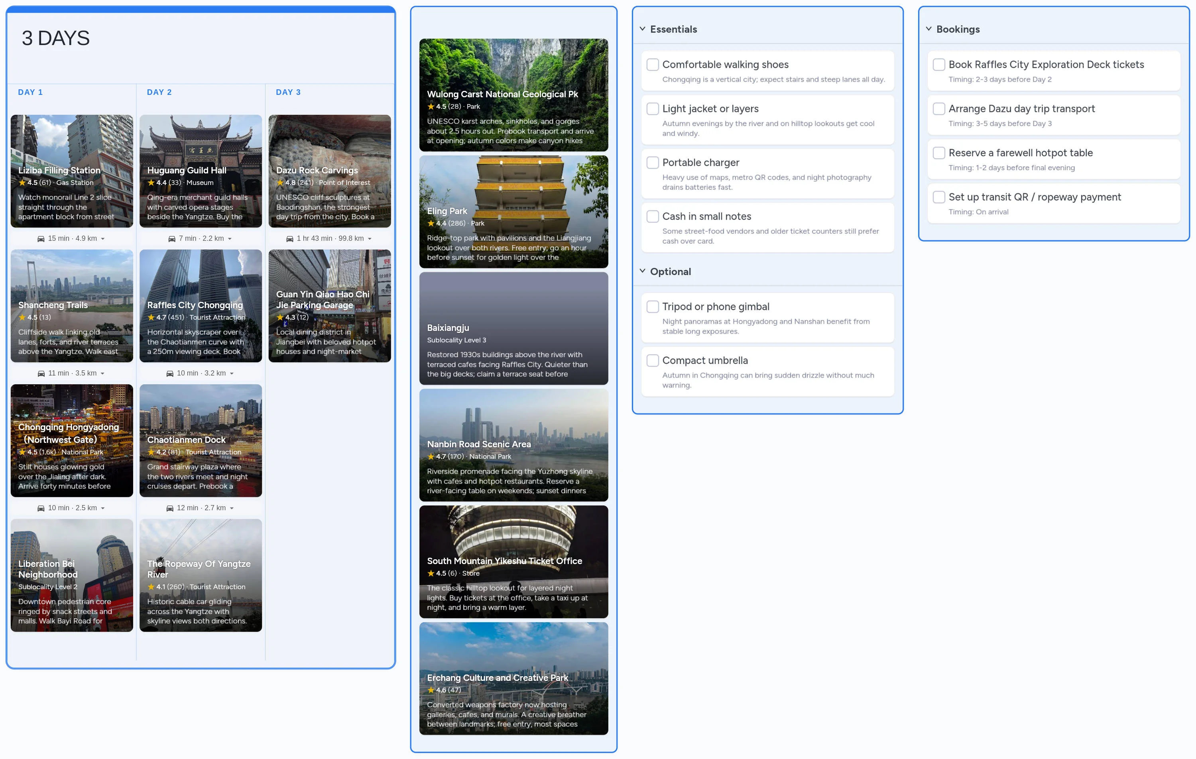This screenshot has height=759, width=1196.
Task: Open transport dropdown for 10 min 3.2 km
Action: (x=232, y=374)
